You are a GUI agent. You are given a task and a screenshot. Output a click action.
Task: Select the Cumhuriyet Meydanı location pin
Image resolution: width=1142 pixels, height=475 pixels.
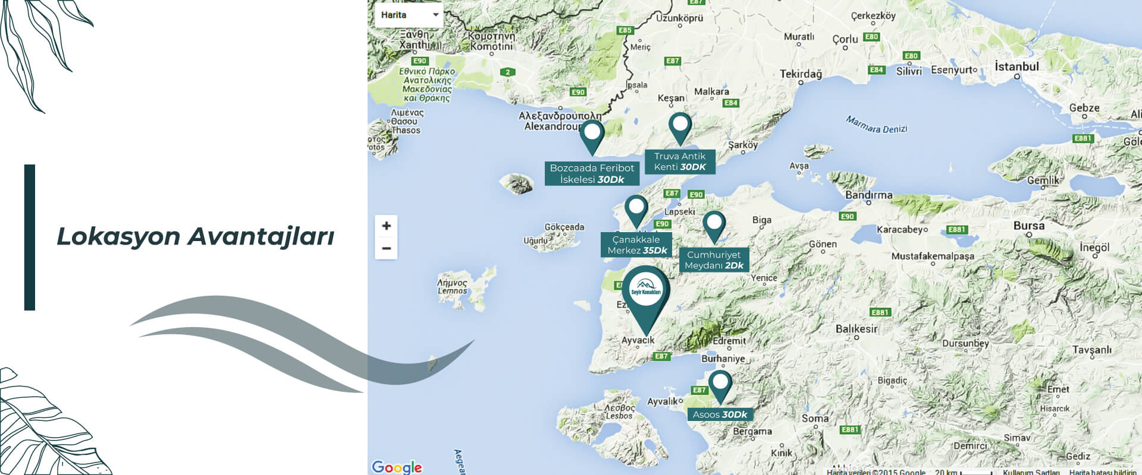tap(714, 224)
